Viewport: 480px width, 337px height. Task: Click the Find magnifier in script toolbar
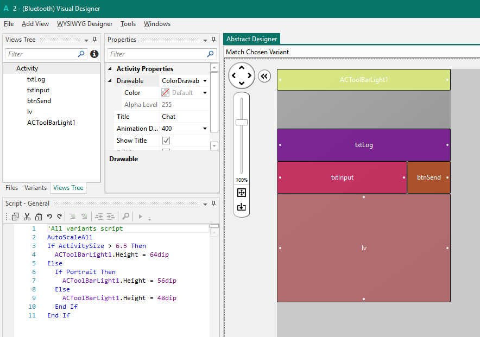click(x=125, y=217)
